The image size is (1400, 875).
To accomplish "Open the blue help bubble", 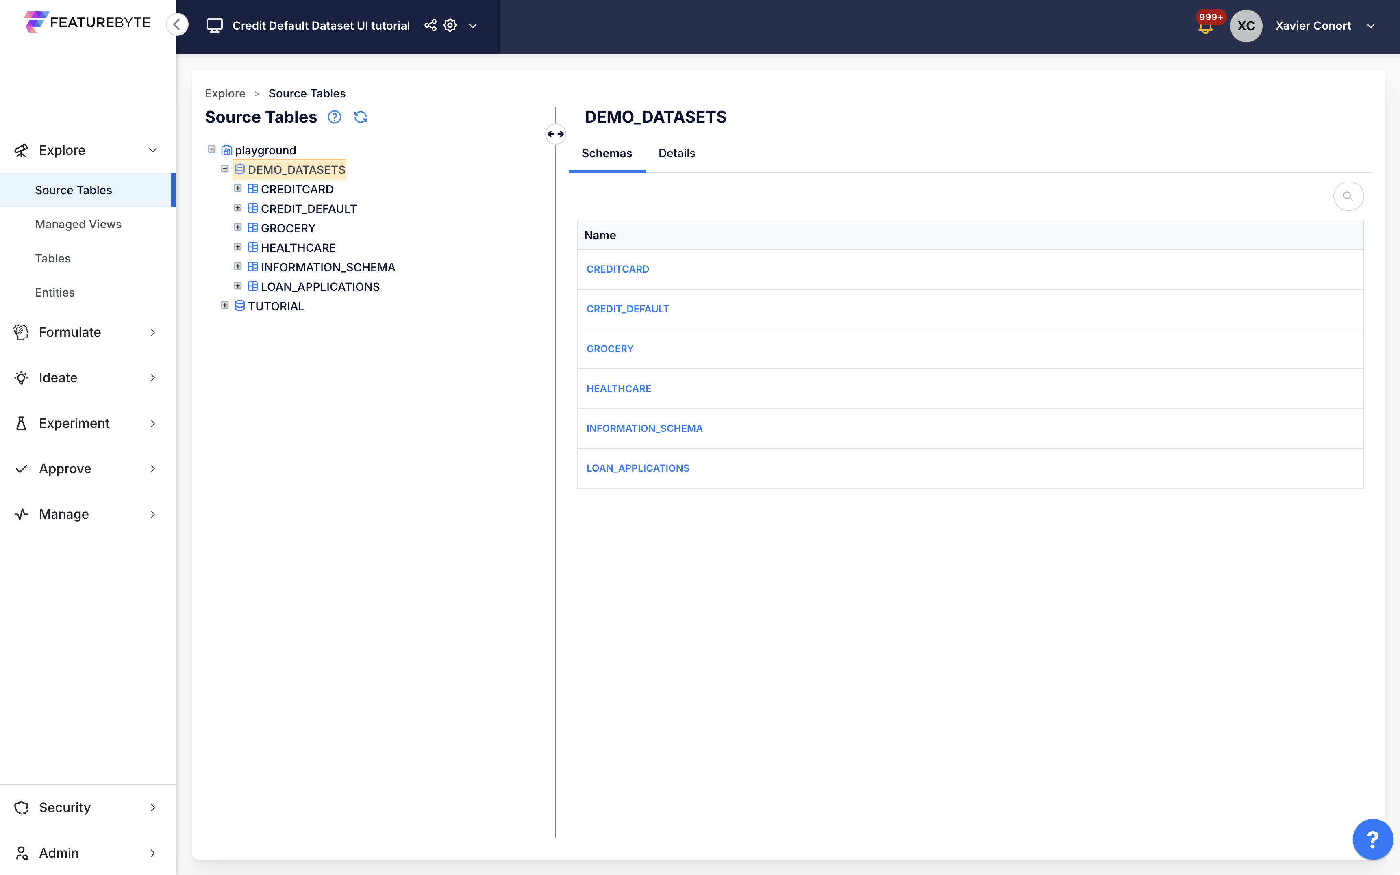I will pos(1372,839).
